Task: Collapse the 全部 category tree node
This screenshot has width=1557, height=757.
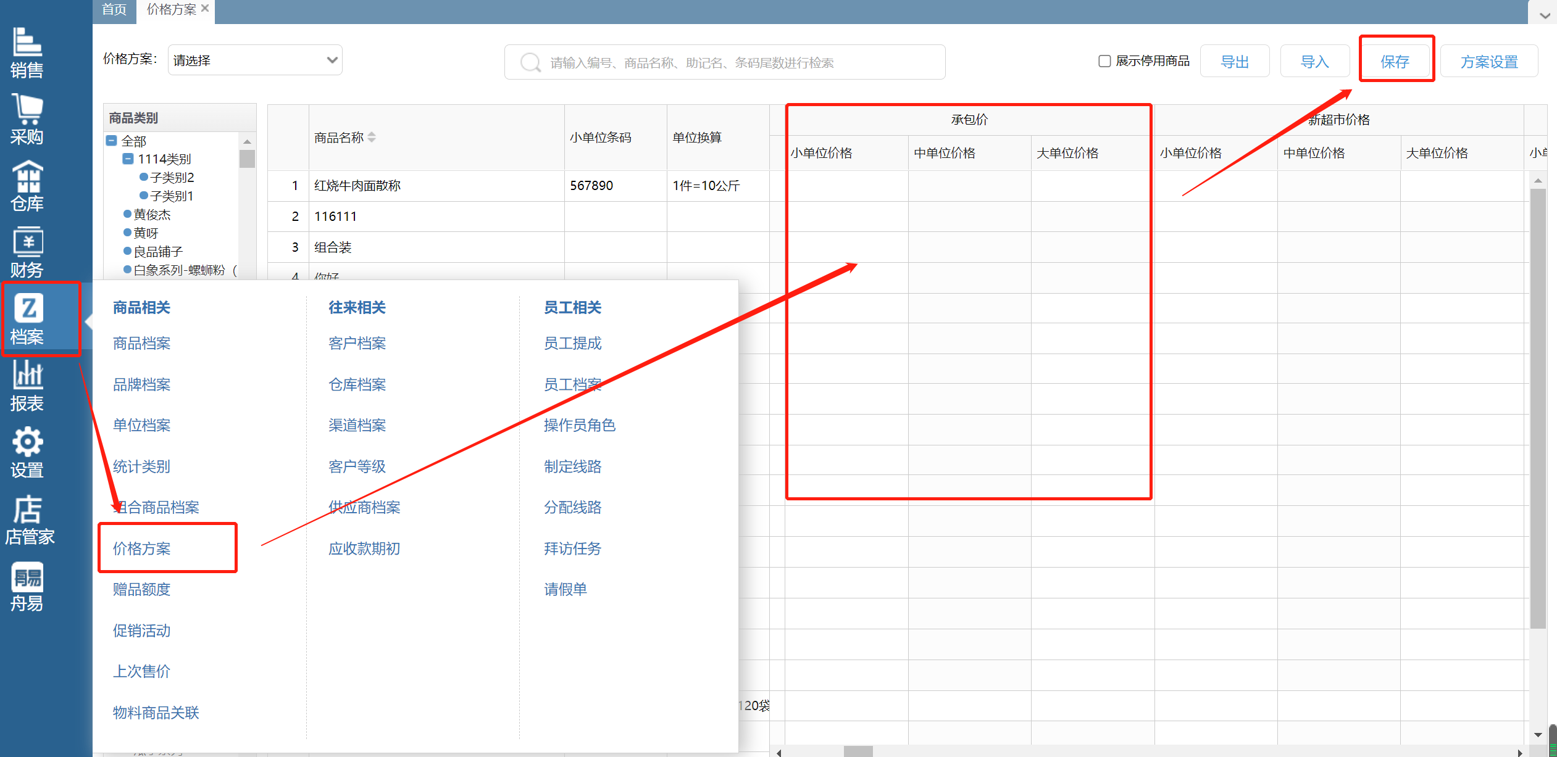Action: coord(112,141)
